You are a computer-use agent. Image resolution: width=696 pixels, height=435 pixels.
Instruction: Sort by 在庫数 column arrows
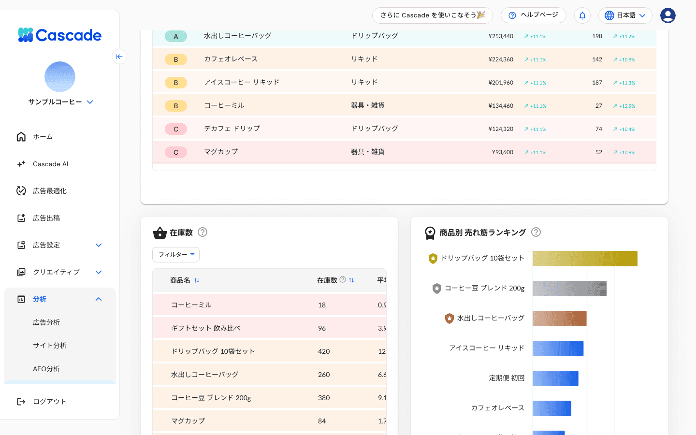tap(351, 280)
